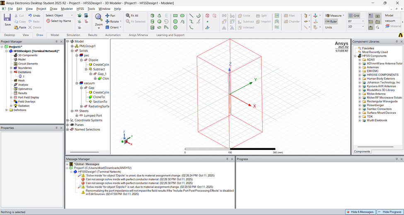This screenshot has height=215, width=404.
Task: Select the Zoom magnifier tool
Action: pyautogui.click(x=99, y=18)
